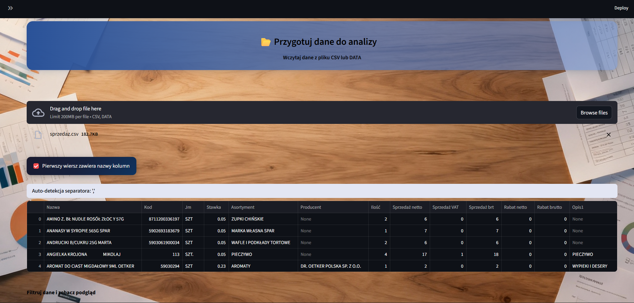Viewport: 634px width, 303px height.
Task: Click the Browse files button
Action: (x=594, y=113)
